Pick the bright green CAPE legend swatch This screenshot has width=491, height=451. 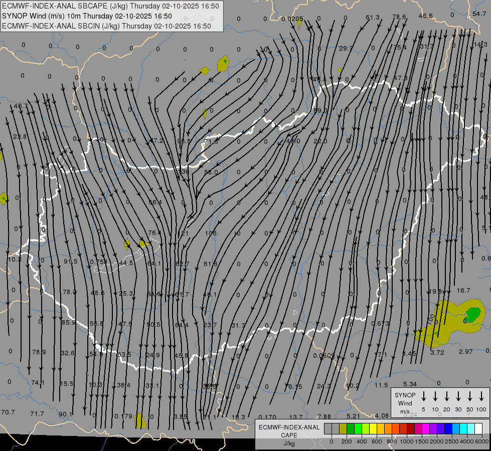[358, 429]
